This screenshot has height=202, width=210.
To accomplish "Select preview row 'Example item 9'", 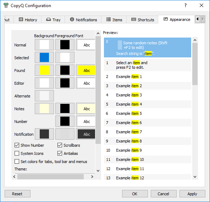I will click(x=148, y=150).
